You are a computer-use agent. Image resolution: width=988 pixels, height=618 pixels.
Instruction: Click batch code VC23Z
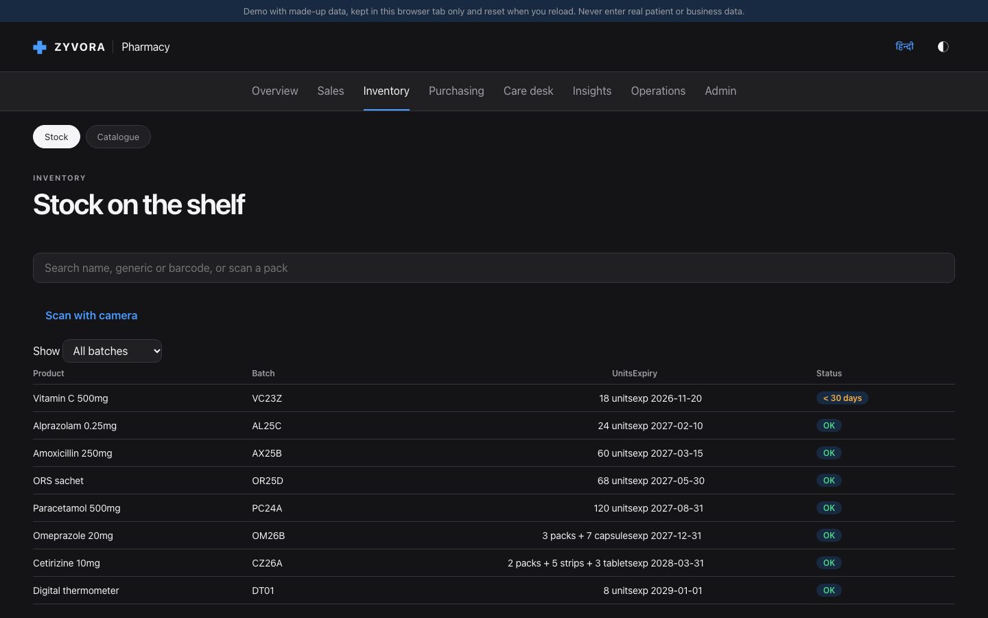(267, 398)
